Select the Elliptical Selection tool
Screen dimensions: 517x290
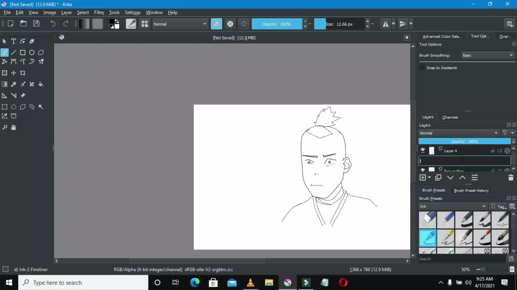click(13, 107)
